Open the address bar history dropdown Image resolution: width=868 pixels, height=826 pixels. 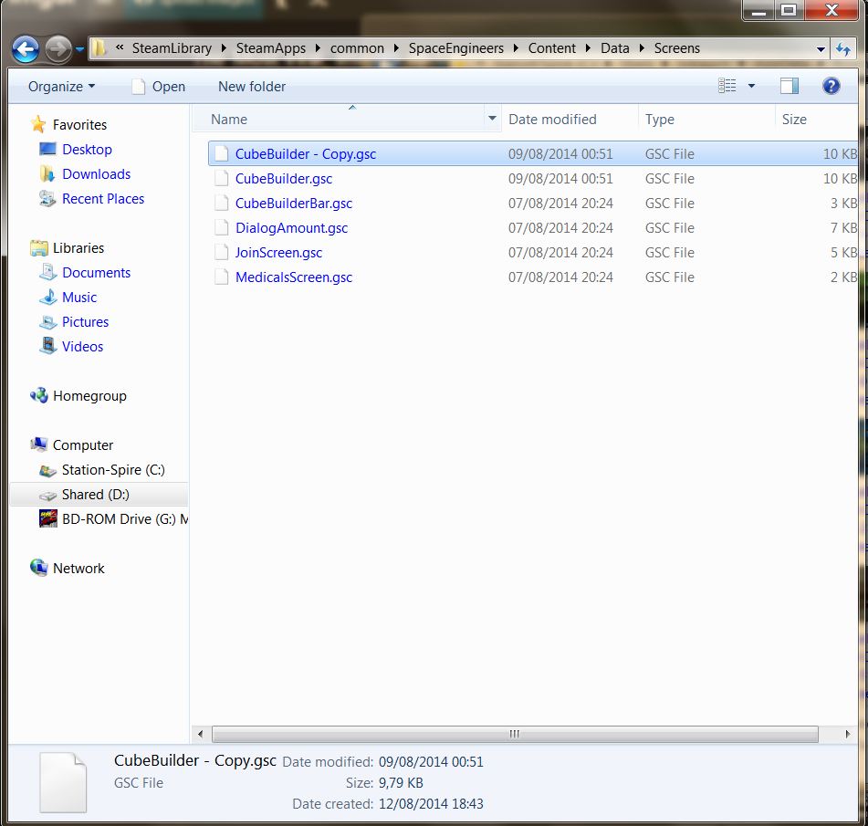tap(821, 49)
